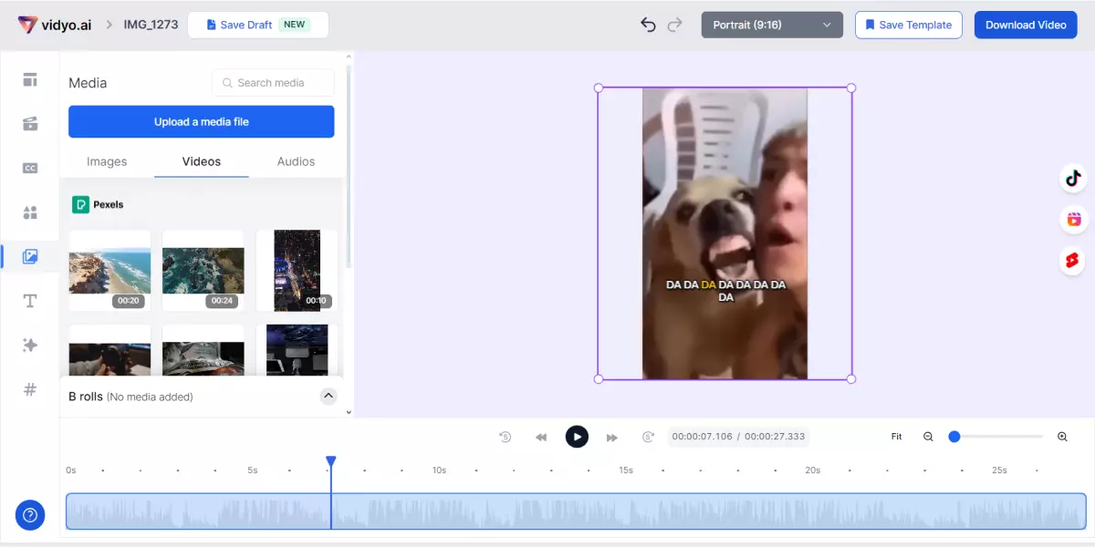The width and height of the screenshot is (1095, 547).
Task: Open the hashtag panel icon
Action: coord(30,389)
